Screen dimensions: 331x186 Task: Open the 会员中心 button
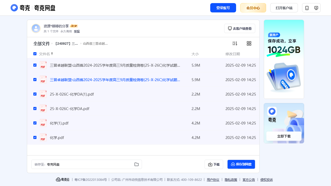(253, 8)
